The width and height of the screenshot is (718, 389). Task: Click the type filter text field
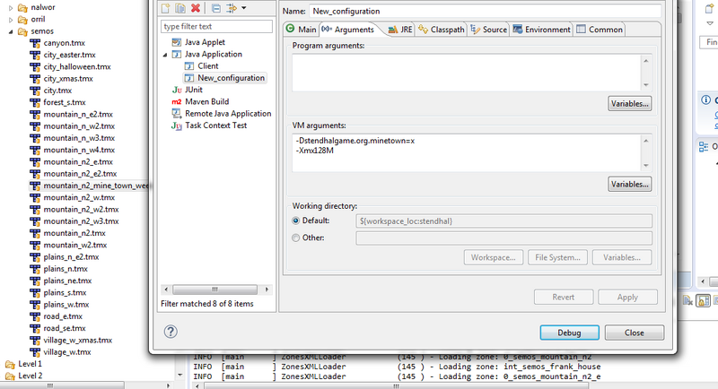(x=215, y=27)
